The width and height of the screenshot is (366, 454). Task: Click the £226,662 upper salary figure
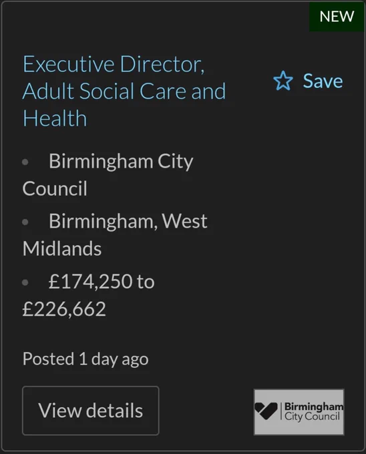[64, 309]
